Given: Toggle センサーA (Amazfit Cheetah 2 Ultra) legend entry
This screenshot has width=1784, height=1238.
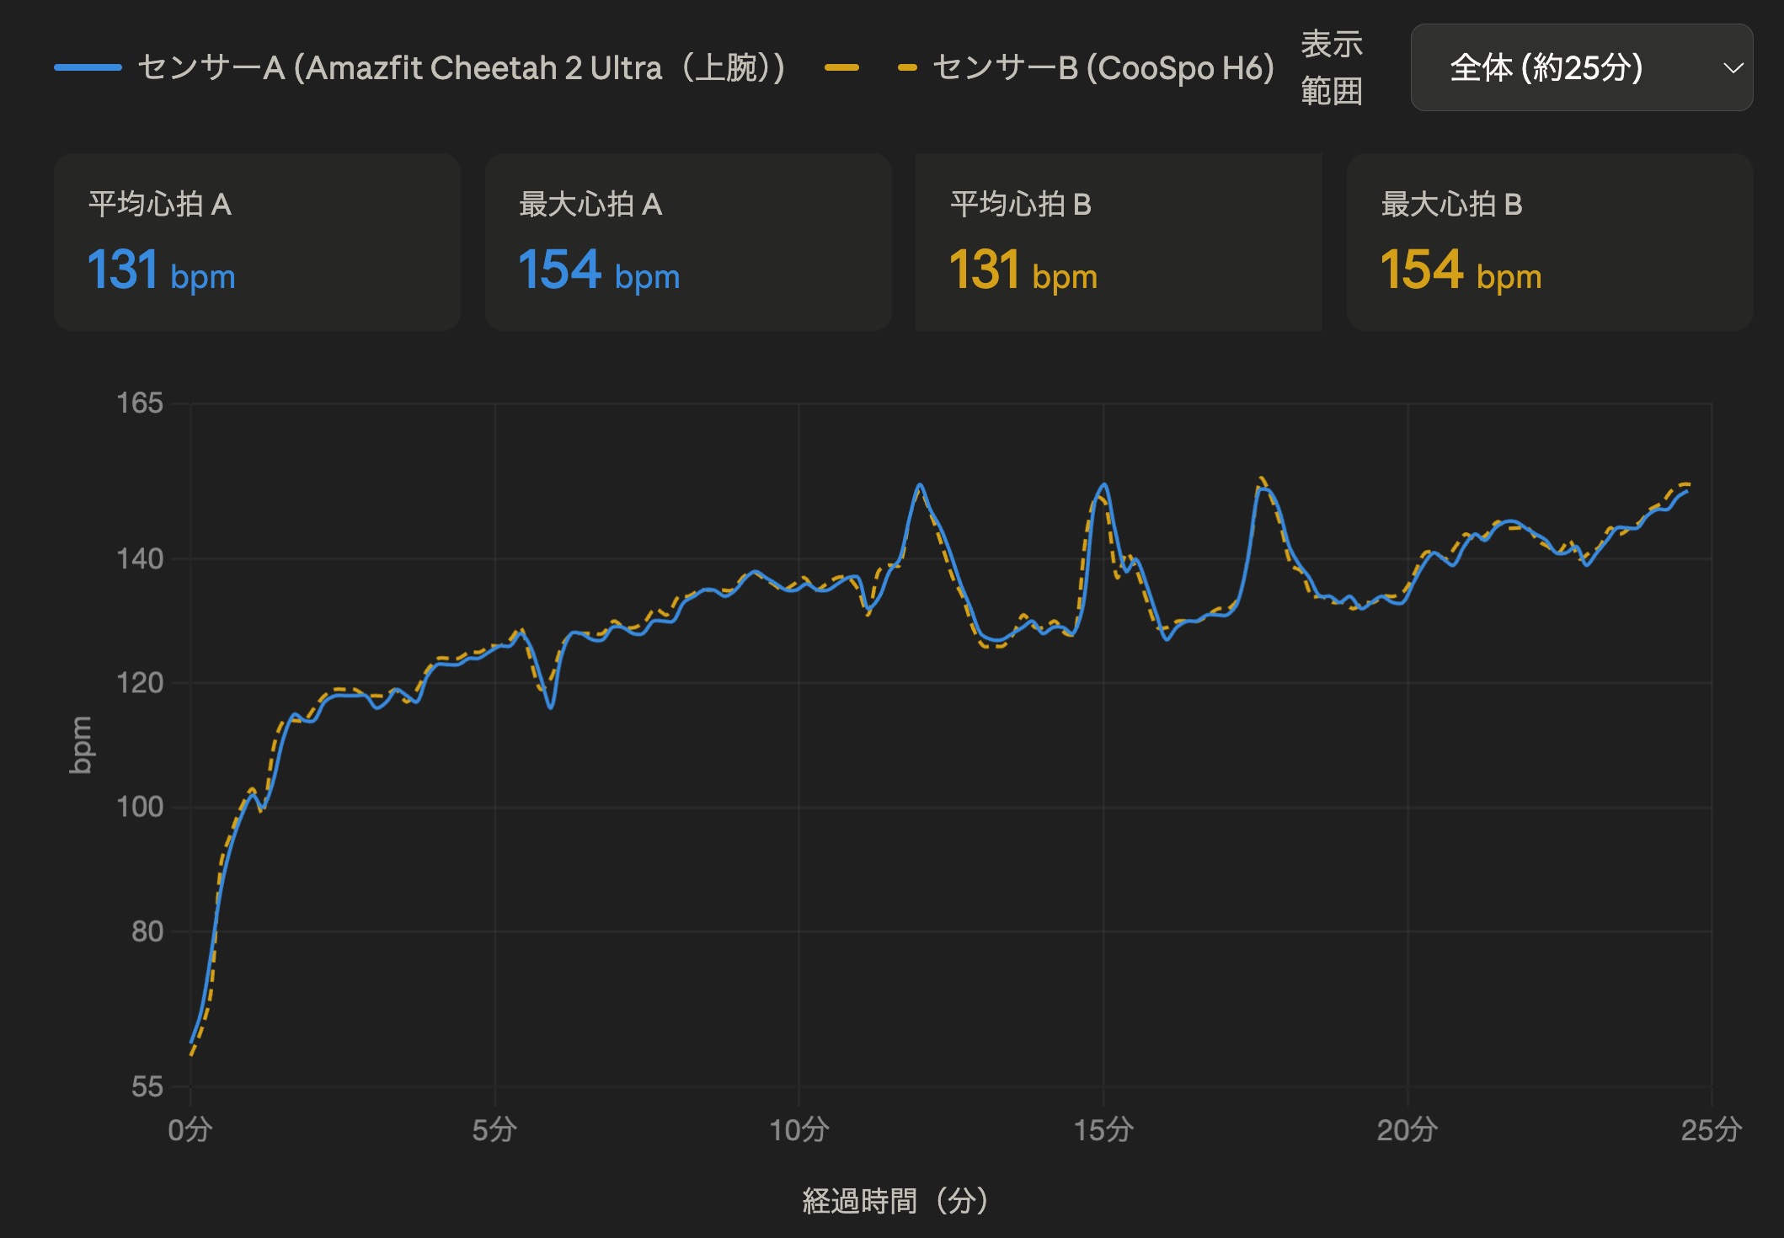Looking at the screenshot, I should point(419,67).
